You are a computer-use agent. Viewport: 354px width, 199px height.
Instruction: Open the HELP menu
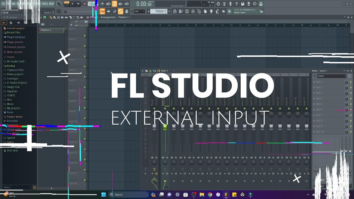(51, 4)
